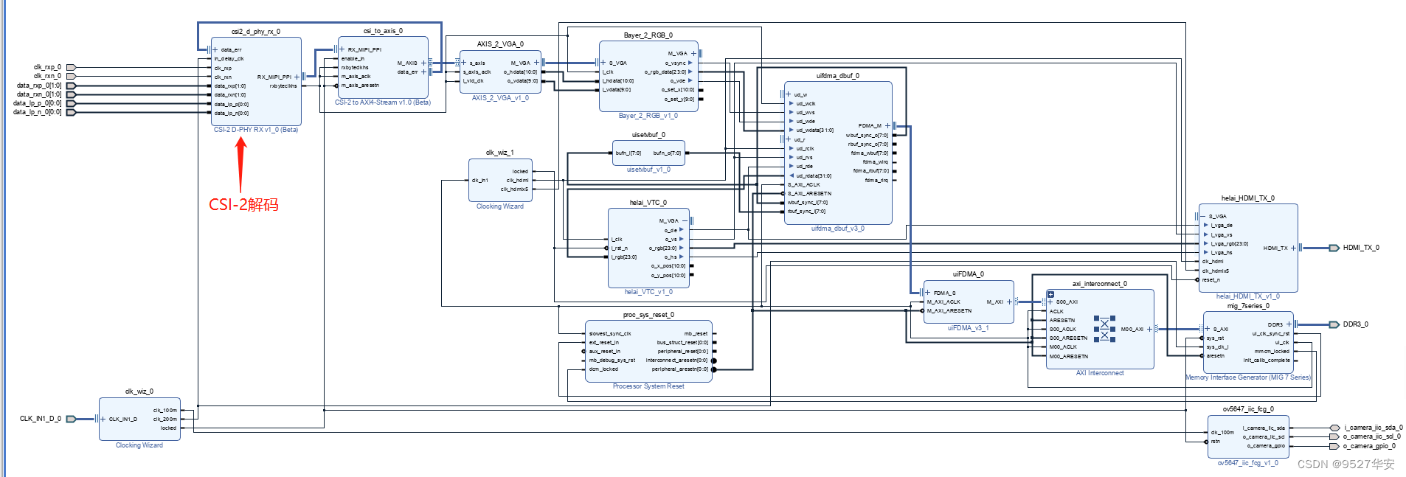Click the CLK_IN1_D_0 input port symbol

tap(71, 419)
